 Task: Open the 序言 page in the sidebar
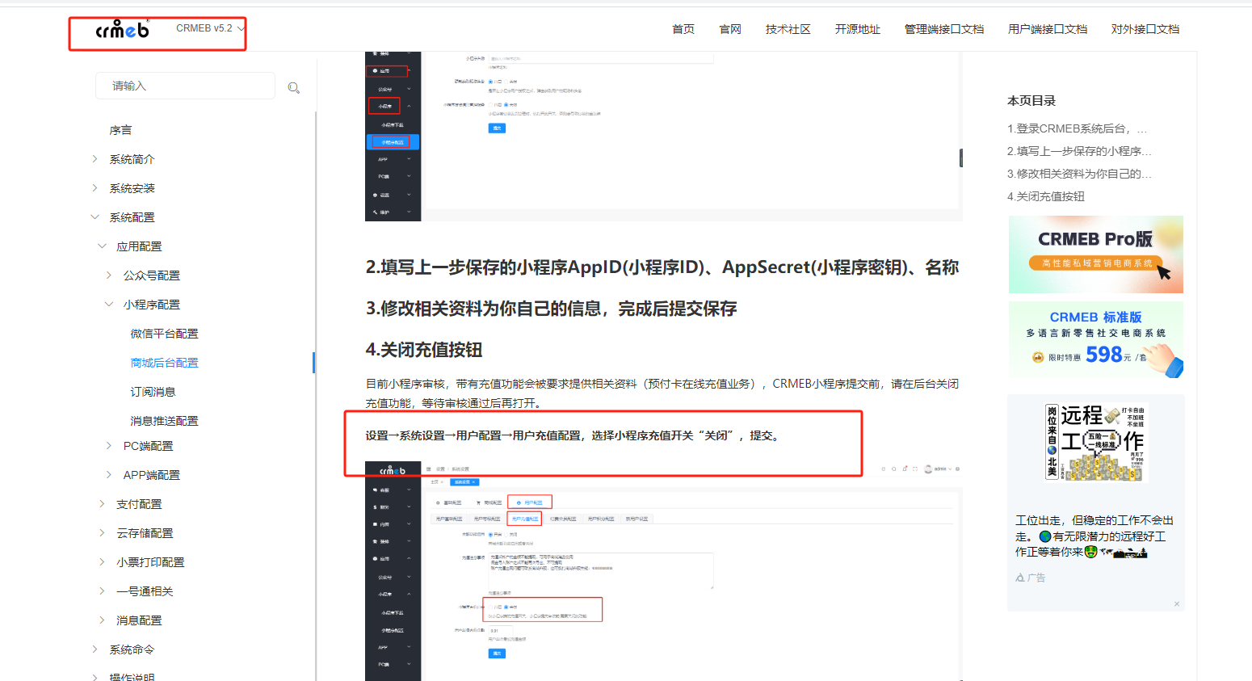click(120, 130)
